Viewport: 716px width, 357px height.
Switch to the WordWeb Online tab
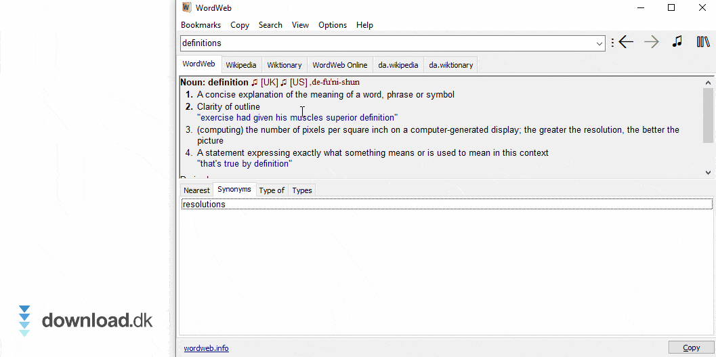[340, 65]
